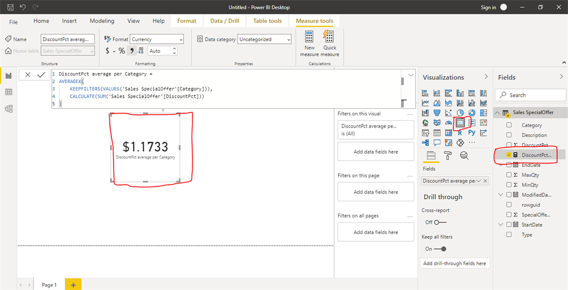Image resolution: width=568 pixels, height=290 pixels.
Task: Open the Data view in left sidebar
Action: tap(9, 92)
